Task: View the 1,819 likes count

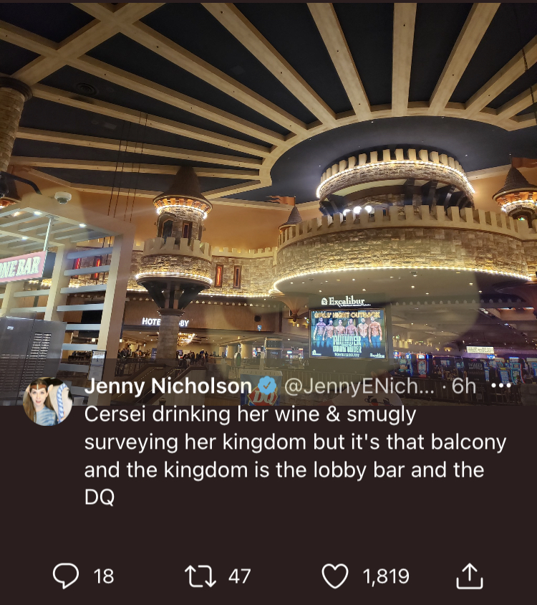Action: (386, 576)
